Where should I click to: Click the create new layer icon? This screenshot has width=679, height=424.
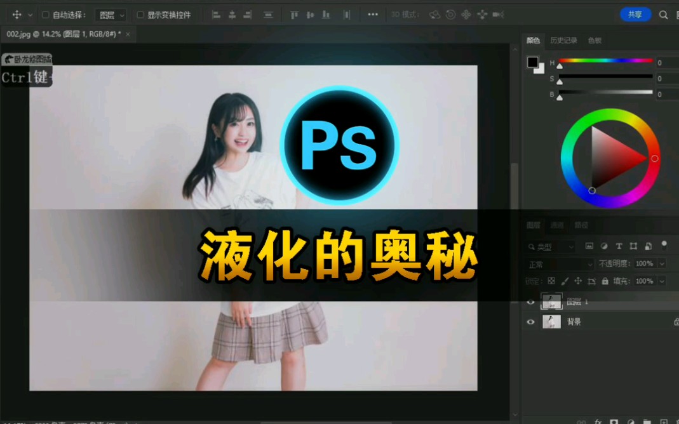click(663, 420)
